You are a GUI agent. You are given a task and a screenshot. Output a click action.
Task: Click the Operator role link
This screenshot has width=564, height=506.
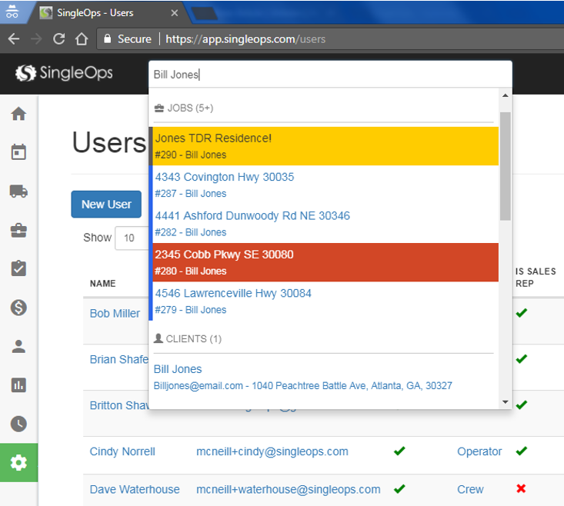click(479, 451)
